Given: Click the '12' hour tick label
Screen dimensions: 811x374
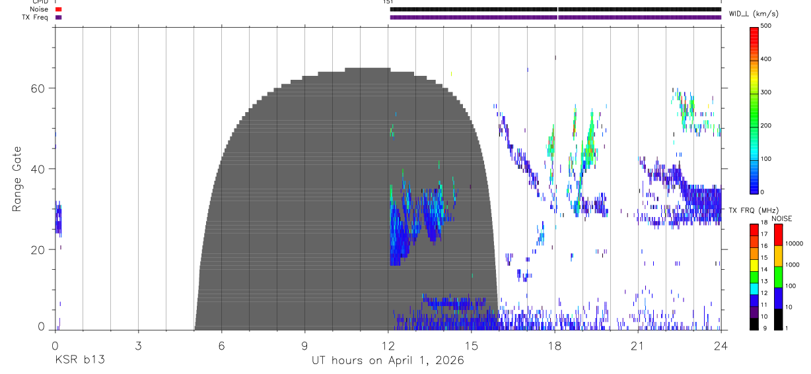Looking at the screenshot, I should tap(388, 345).
